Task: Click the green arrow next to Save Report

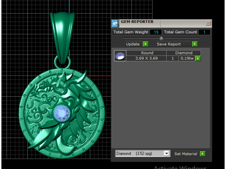Action: click(x=195, y=44)
